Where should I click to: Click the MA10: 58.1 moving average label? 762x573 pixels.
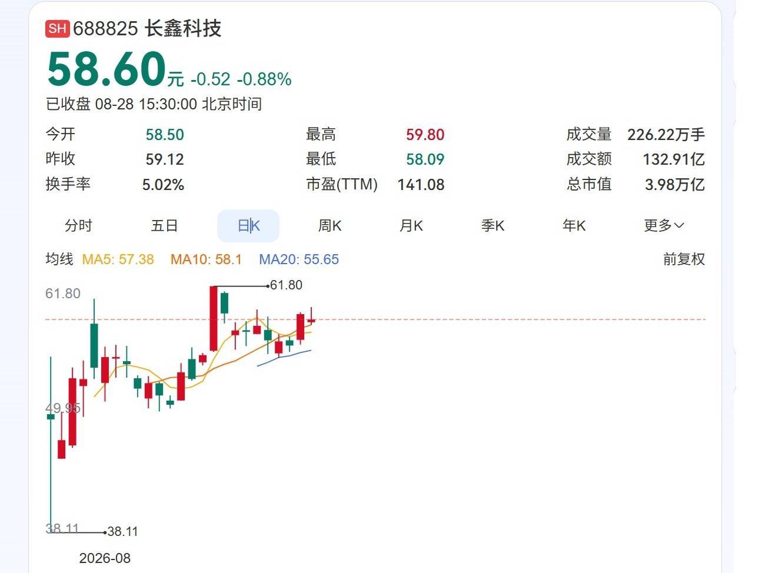[x=206, y=259]
